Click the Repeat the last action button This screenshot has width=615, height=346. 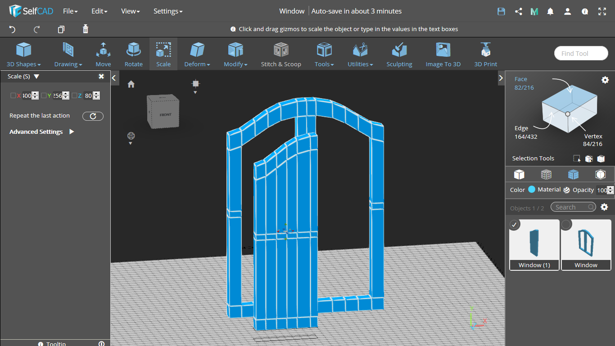click(x=93, y=116)
